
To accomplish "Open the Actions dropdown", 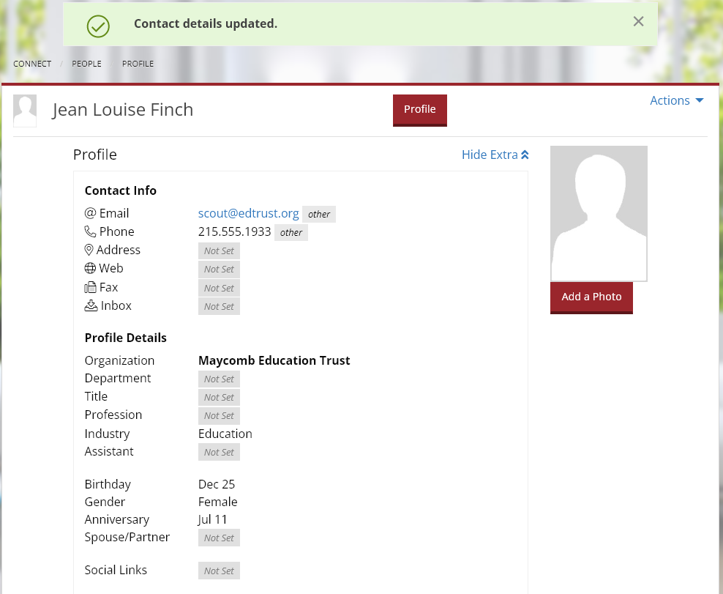I will [675, 100].
